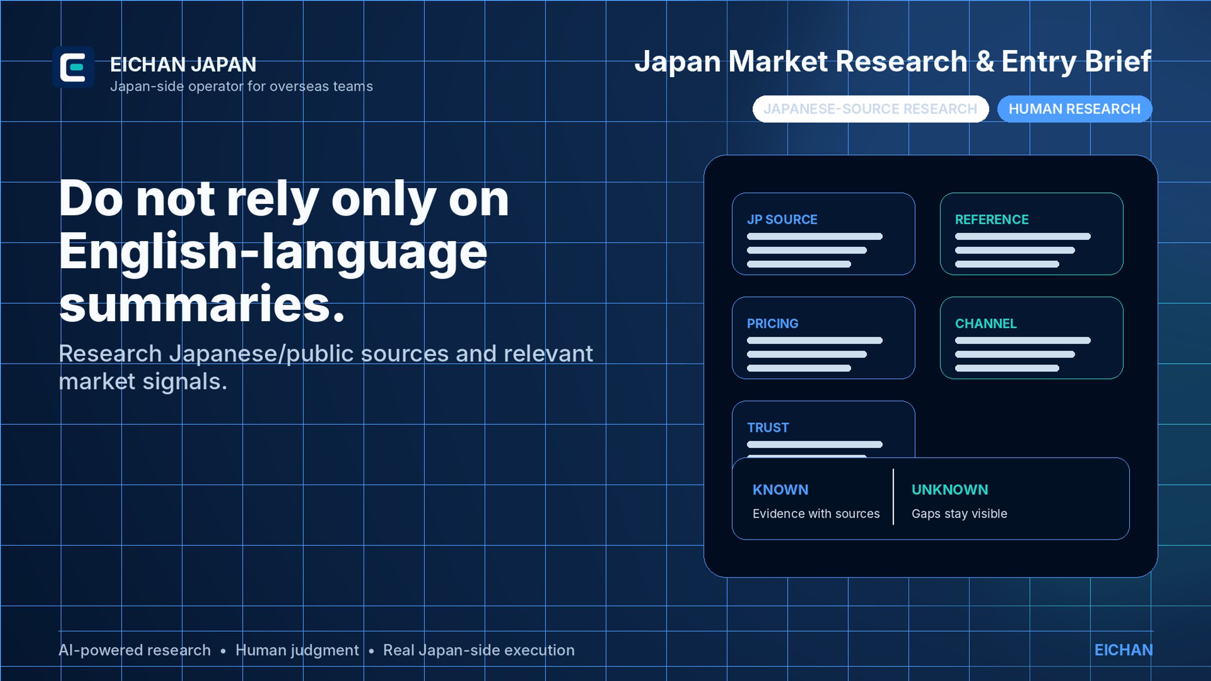
Task: Click 'Real Japan-side execution' footer text
Action: click(x=479, y=650)
